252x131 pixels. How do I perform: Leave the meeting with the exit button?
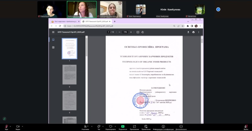(x=246, y=127)
